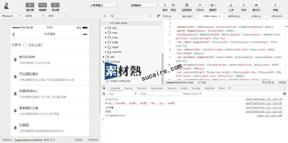Open Tencent Cloud icon
The width and height of the screenshot is (288, 143).
(256, 5)
